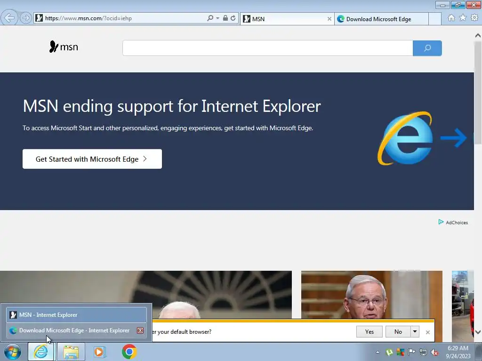Image resolution: width=482 pixels, height=361 pixels.
Task: Click the vertical scrollbar thumb
Action: click(x=478, y=93)
